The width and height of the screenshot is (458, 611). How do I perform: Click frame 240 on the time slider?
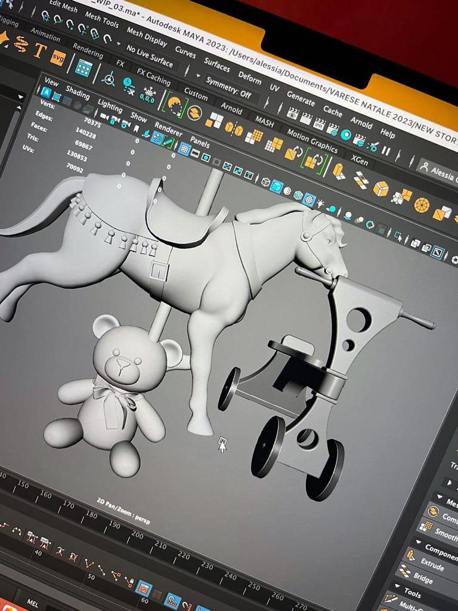coord(231,576)
